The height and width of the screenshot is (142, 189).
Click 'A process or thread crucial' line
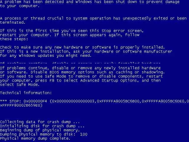tap(93, 18)
